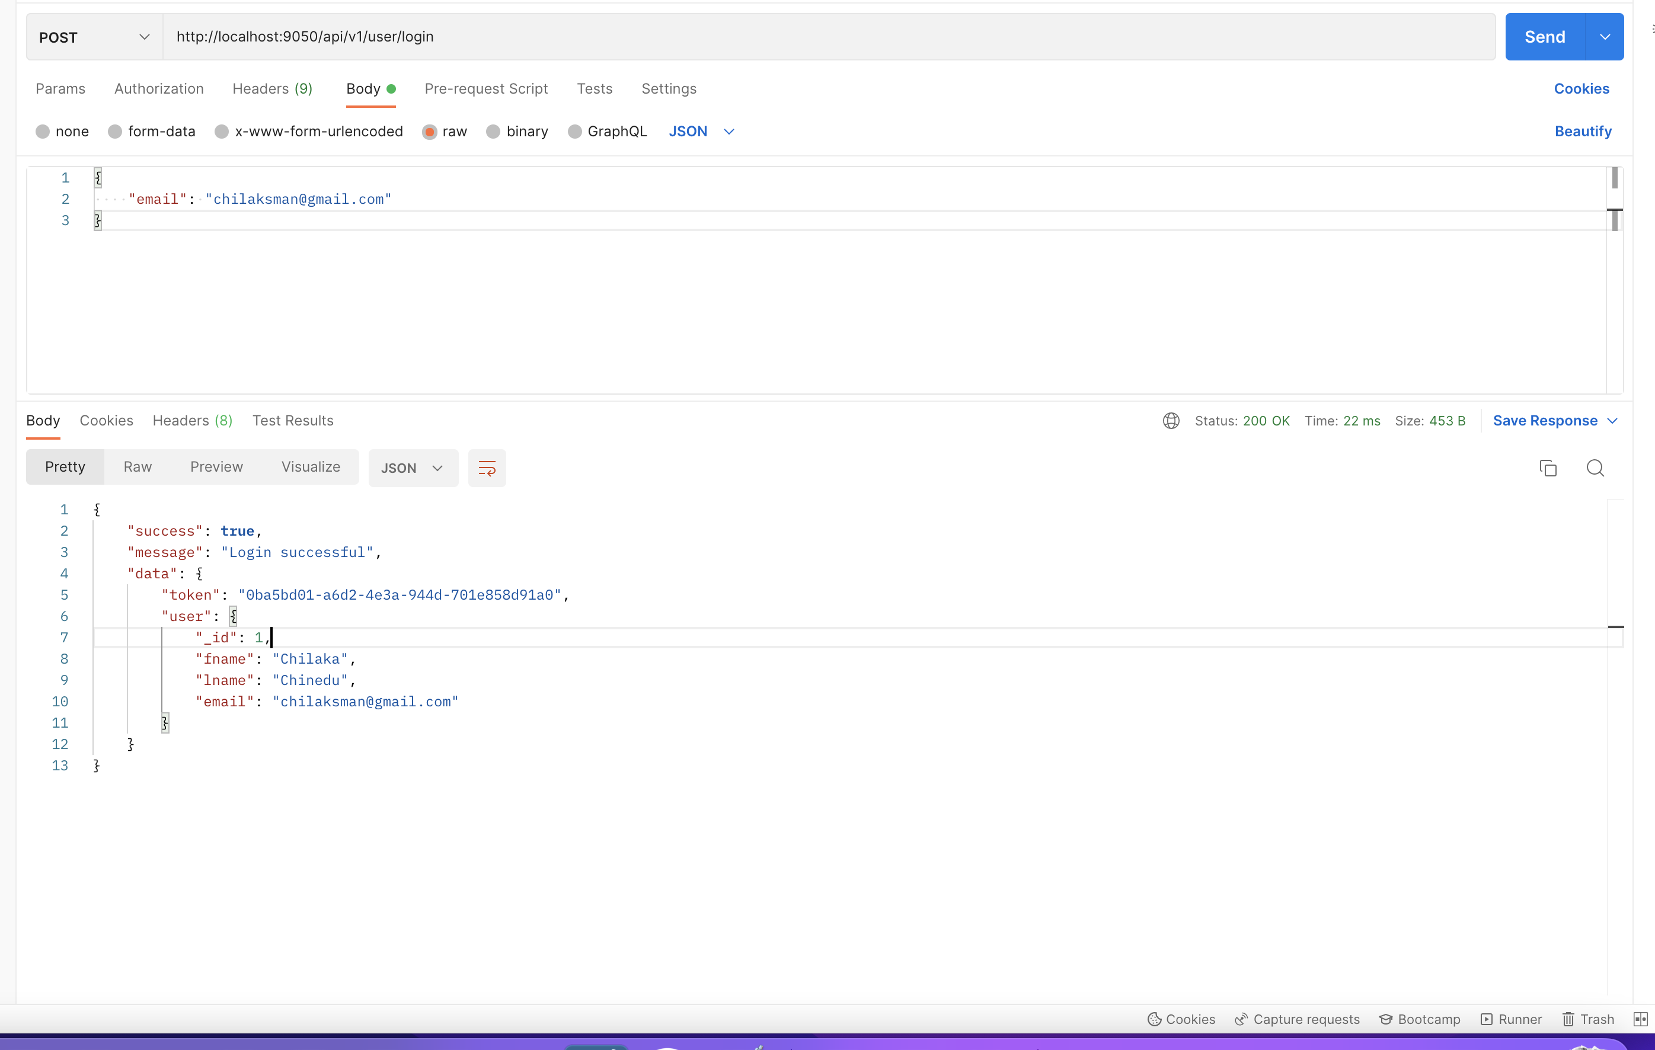Toggle line wrapping in response viewer
The width and height of the screenshot is (1655, 1050).
click(487, 468)
